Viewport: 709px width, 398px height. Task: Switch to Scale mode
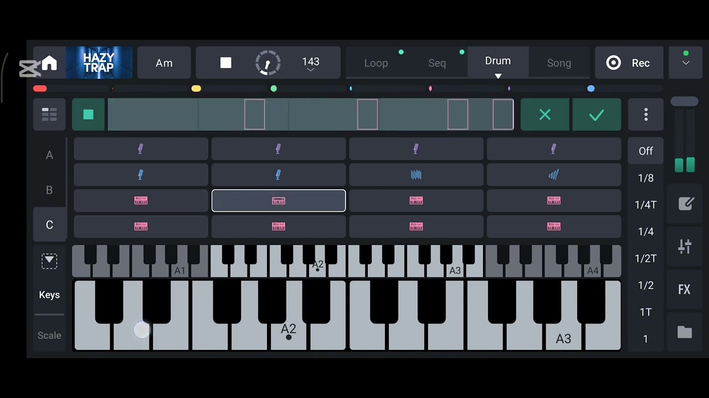coord(49,335)
